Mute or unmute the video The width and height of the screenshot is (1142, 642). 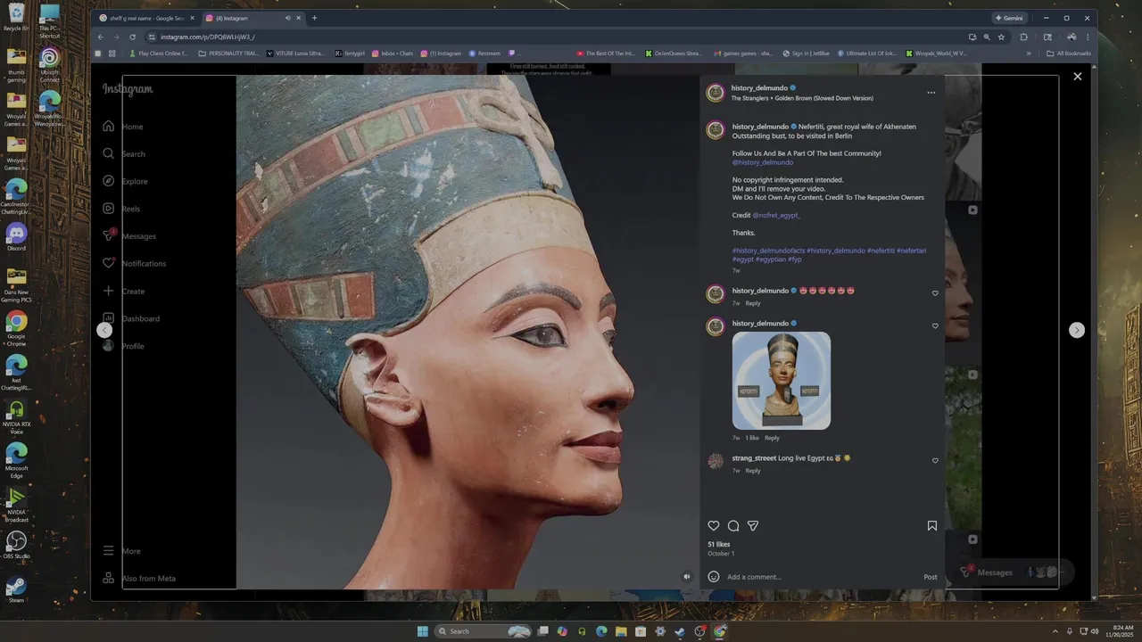coord(687,577)
